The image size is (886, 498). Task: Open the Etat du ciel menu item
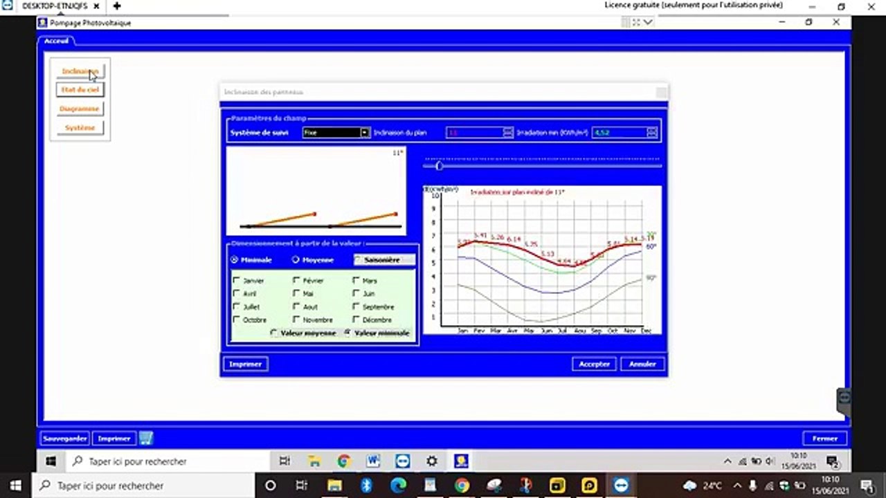coord(80,90)
